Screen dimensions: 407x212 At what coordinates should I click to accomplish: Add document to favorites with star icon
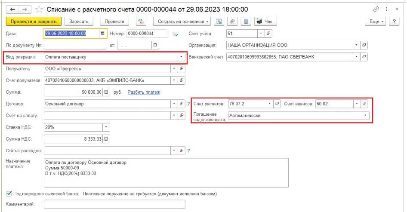coord(39,9)
